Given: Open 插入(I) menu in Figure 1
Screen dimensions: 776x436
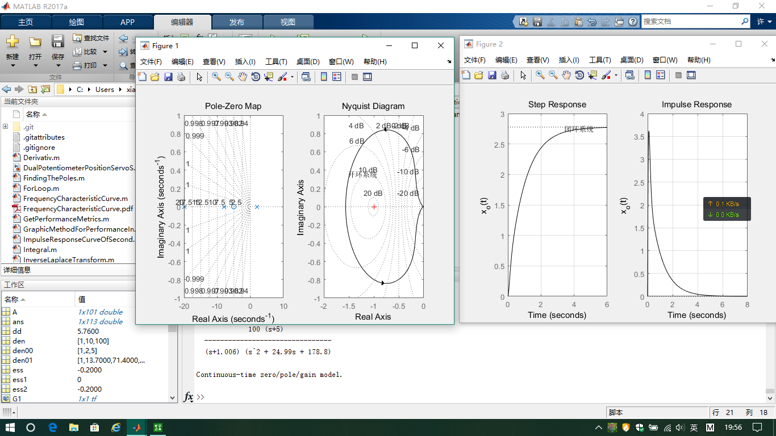Looking at the screenshot, I should pos(245,62).
